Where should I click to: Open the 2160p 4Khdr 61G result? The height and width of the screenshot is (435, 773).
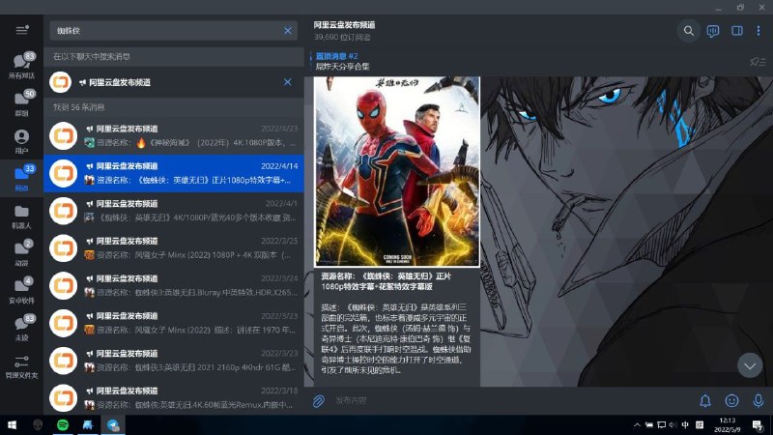tap(174, 361)
